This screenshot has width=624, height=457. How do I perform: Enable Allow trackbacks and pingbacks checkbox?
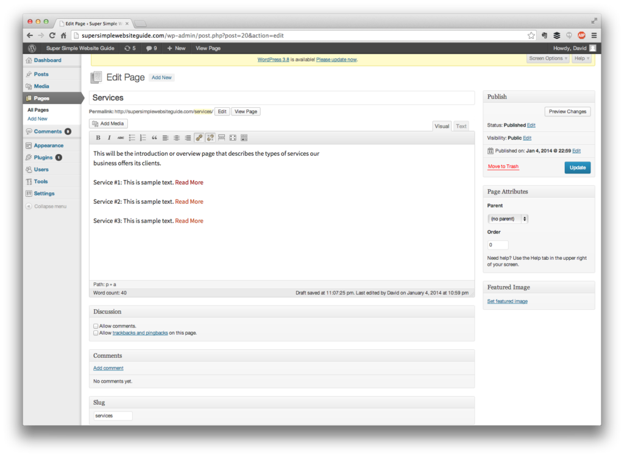click(96, 333)
